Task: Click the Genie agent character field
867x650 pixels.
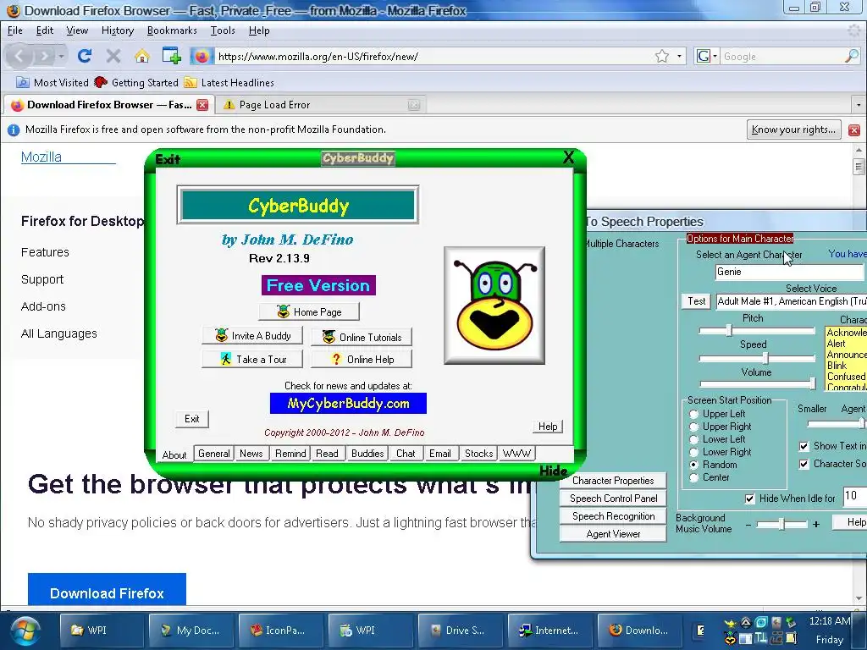Action: 791,272
